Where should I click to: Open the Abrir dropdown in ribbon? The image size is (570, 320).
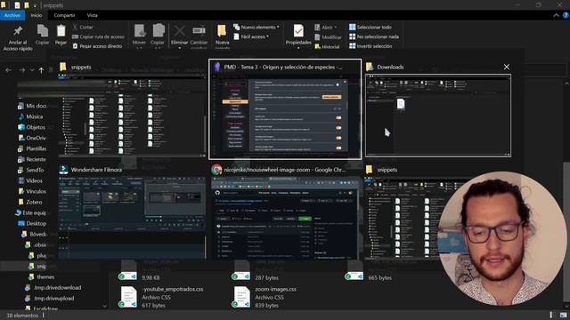(326, 28)
